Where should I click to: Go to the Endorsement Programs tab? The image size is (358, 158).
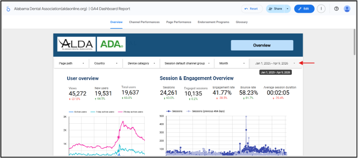click(213, 22)
